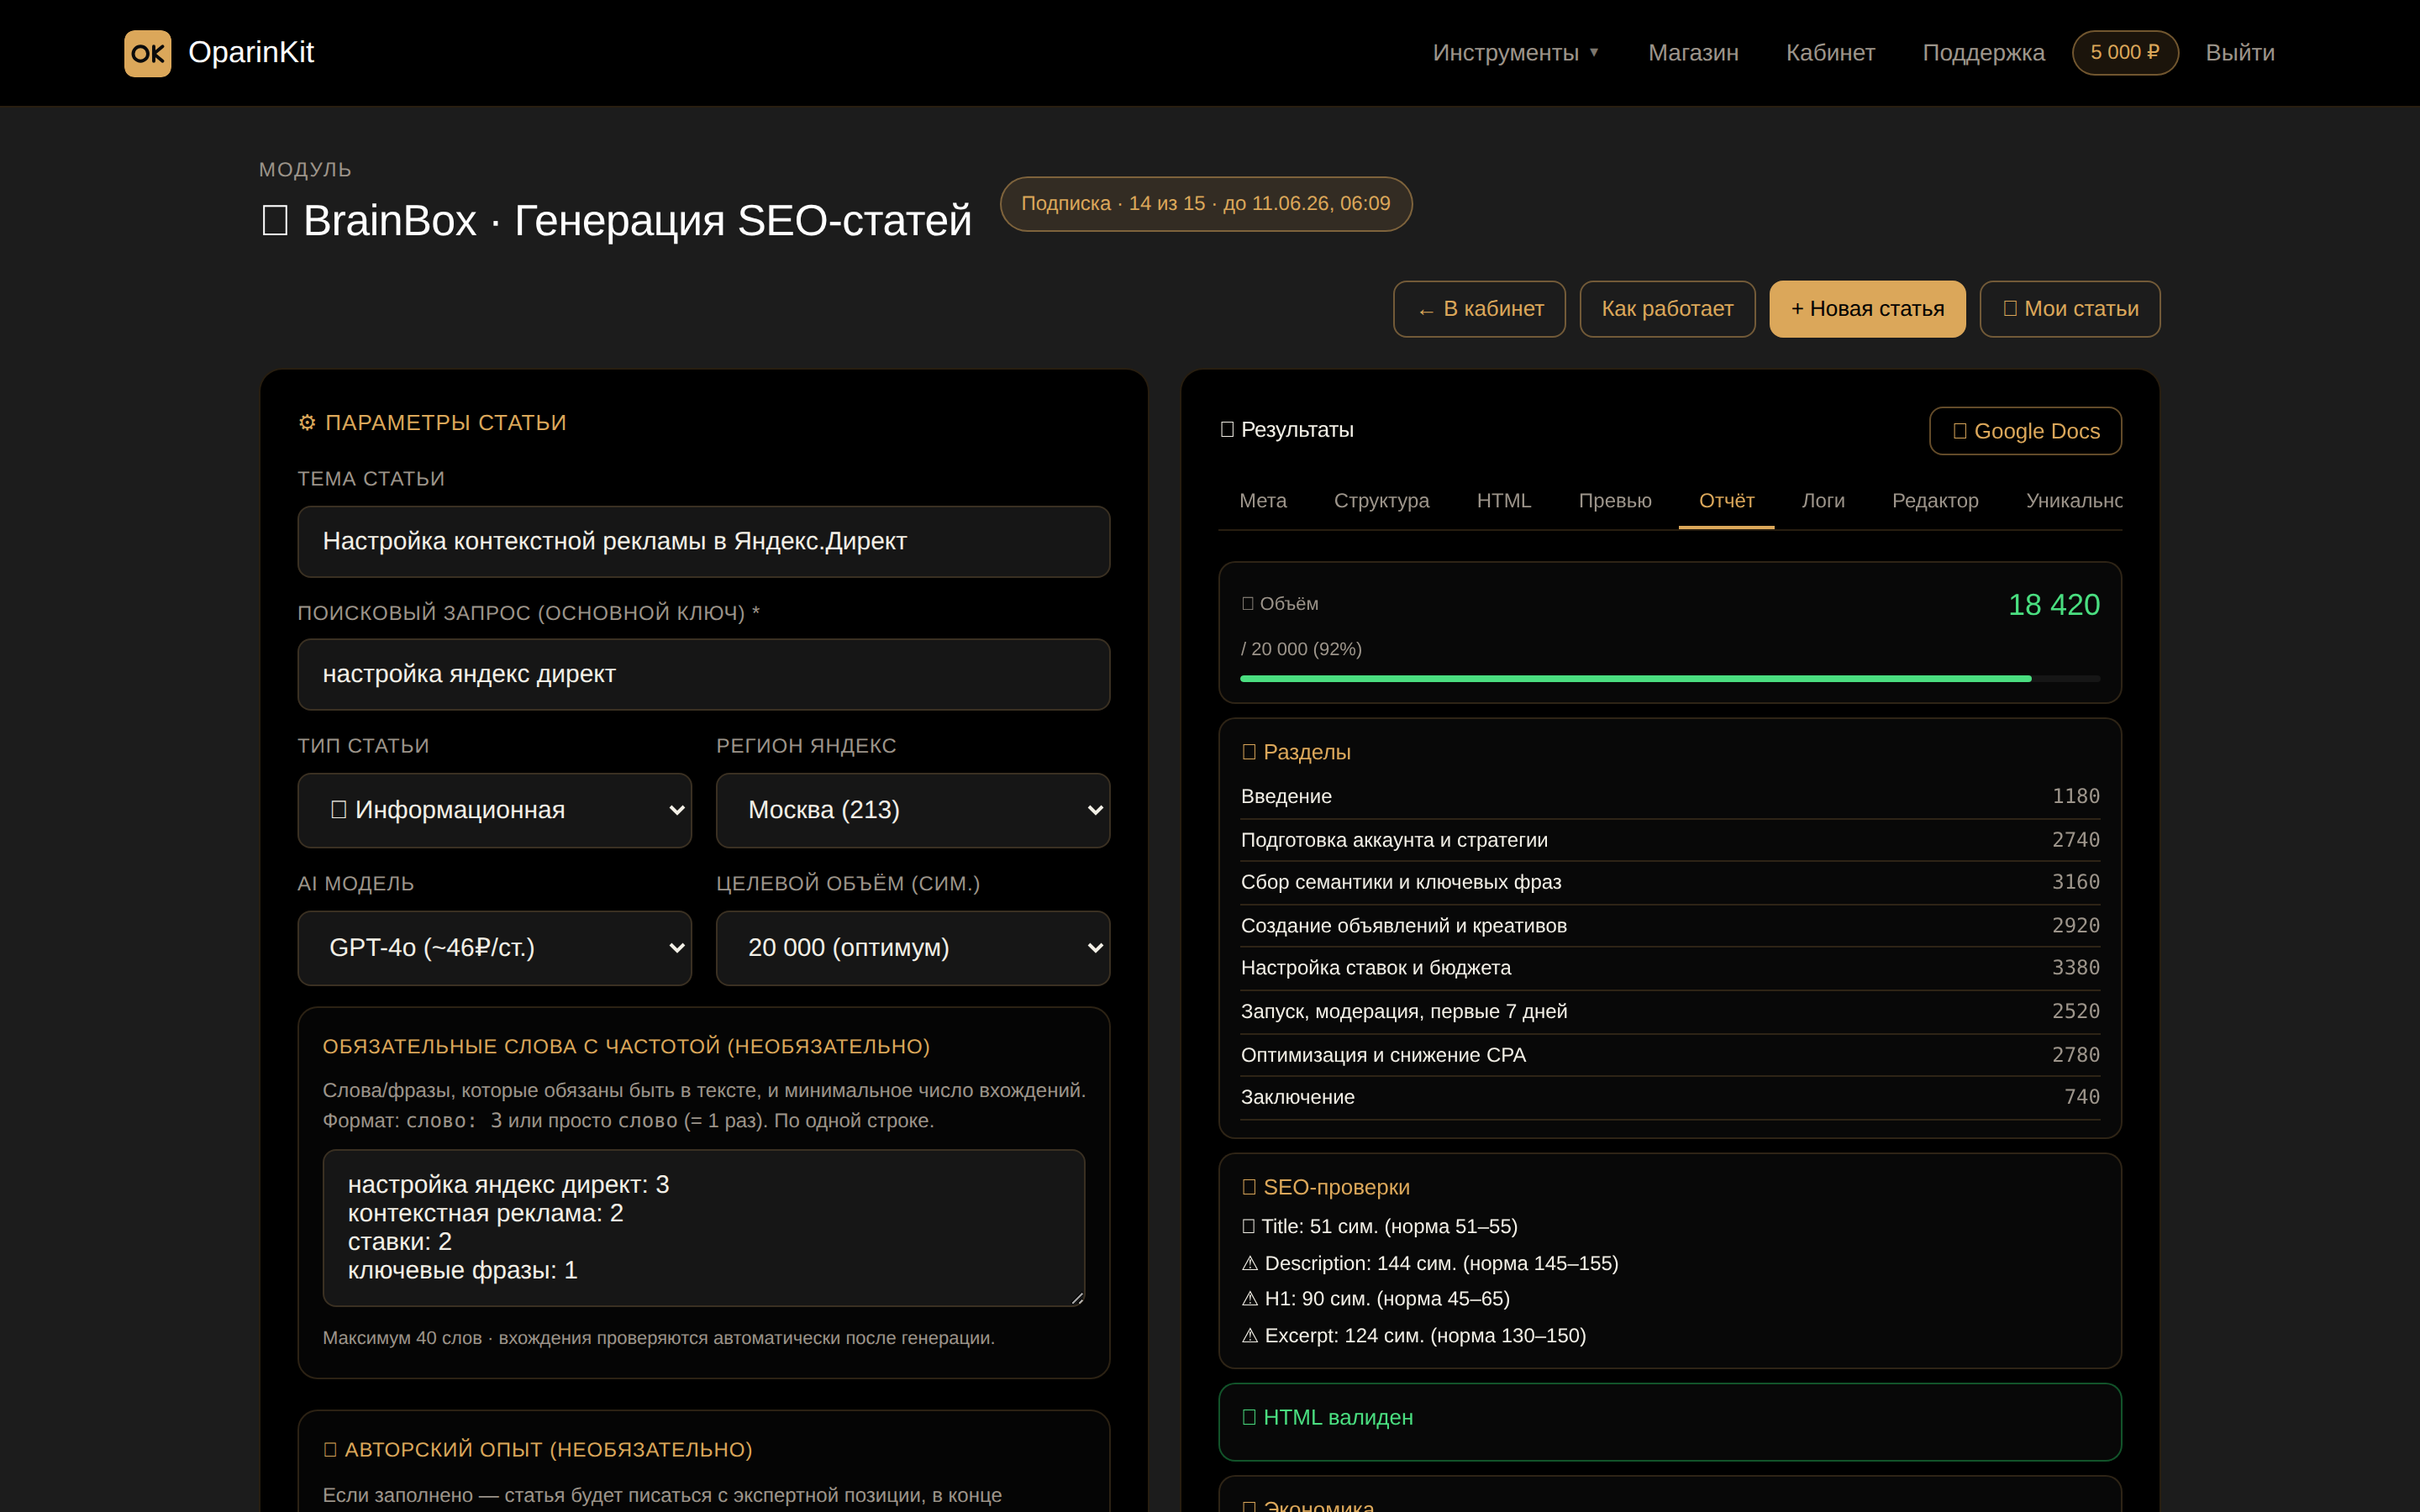Go back via В кабинет button

pos(1479,309)
